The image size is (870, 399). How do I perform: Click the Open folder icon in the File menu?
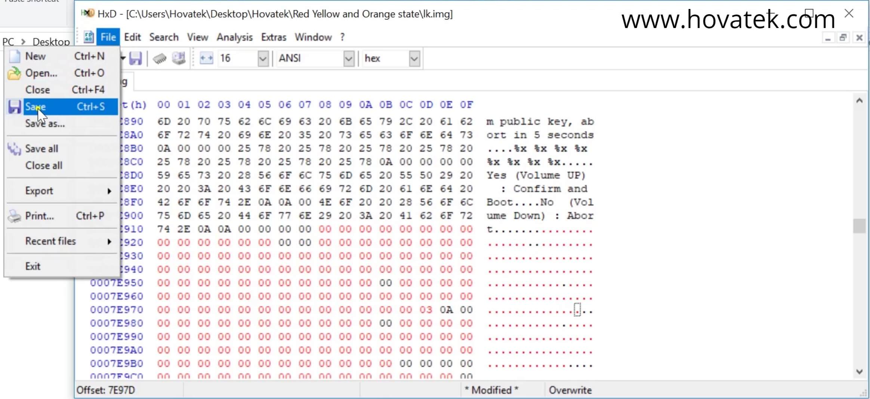click(14, 73)
